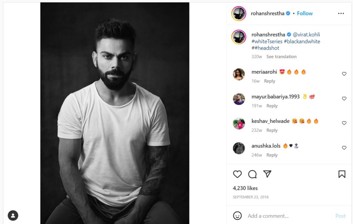Screen dimensions: 353x224
Task: Show tagged people icon on the photo
Action: pos(13,215)
